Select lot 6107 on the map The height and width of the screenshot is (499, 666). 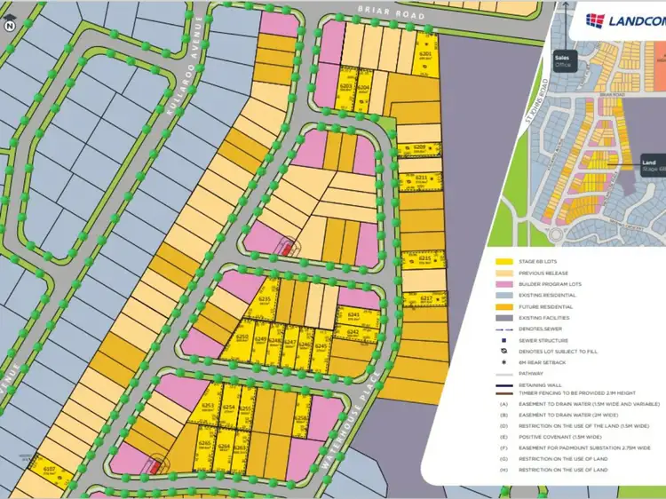pos(50,470)
